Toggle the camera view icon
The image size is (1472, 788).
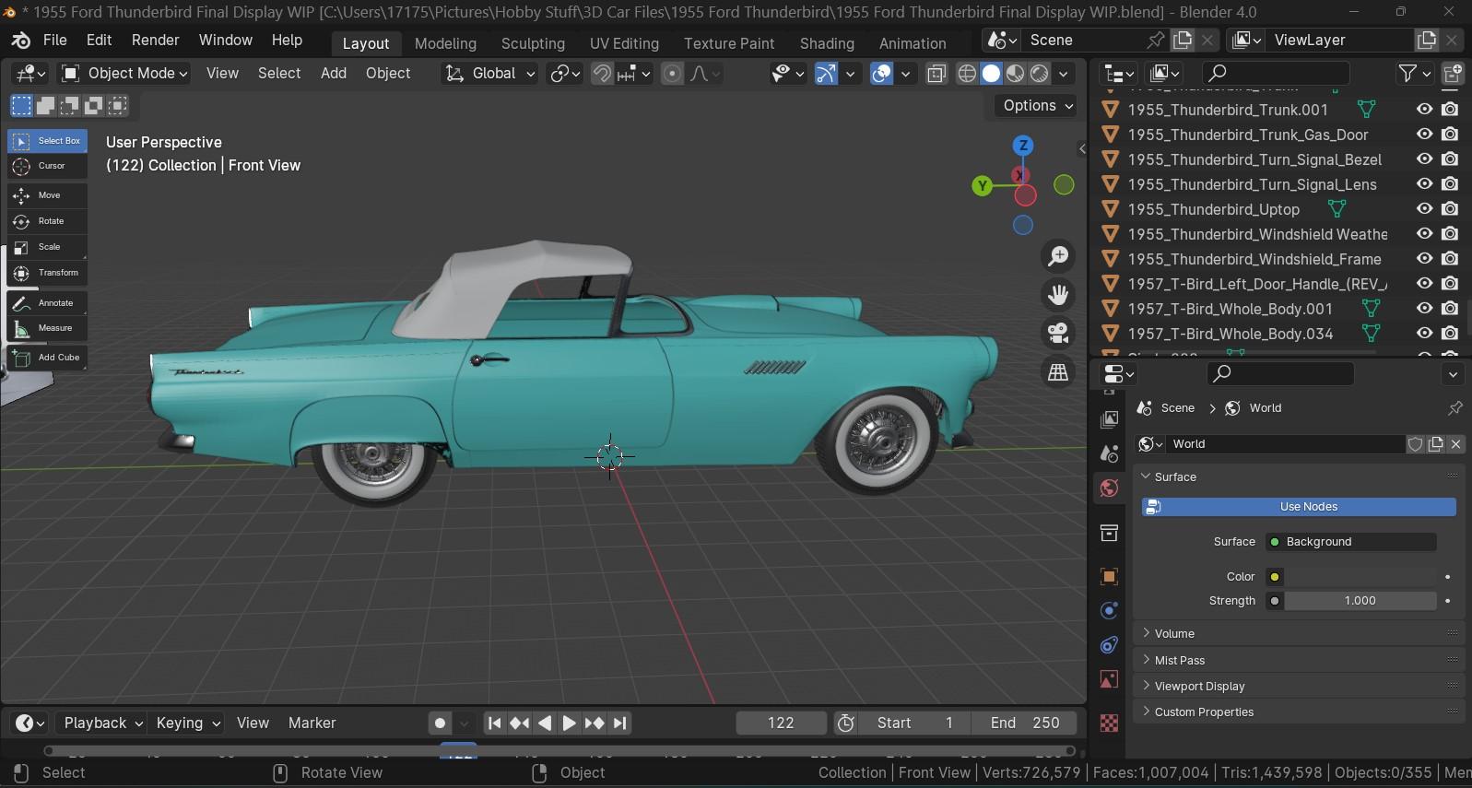1058,334
